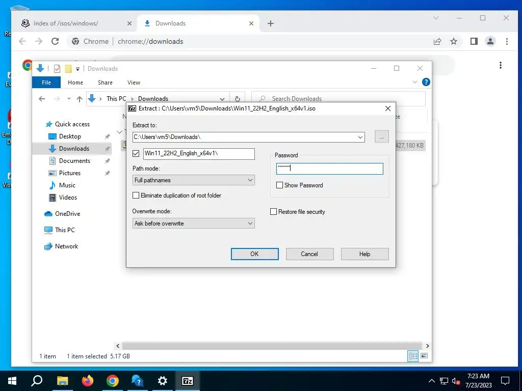Open taskbar Search
The image size is (522, 391).
[x=37, y=381]
